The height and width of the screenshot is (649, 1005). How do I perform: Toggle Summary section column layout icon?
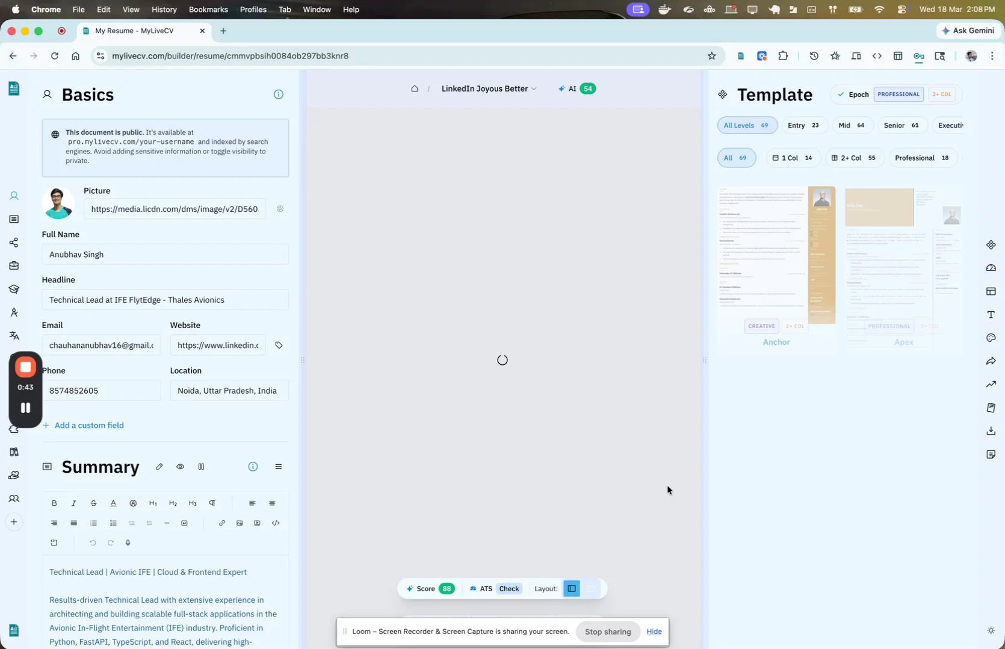[201, 467]
